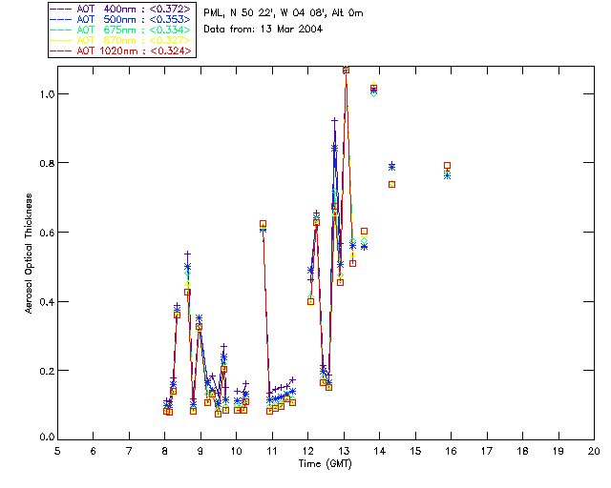The width and height of the screenshot is (611, 488).
Task: Click the PML station location header text
Action: point(284,13)
